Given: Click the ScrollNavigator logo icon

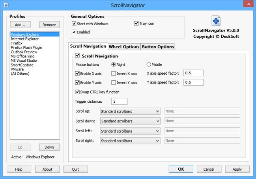Looking at the screenshot, I should 216,21.
